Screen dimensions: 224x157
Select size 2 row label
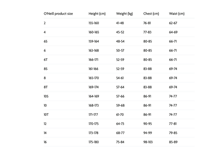click(45, 23)
